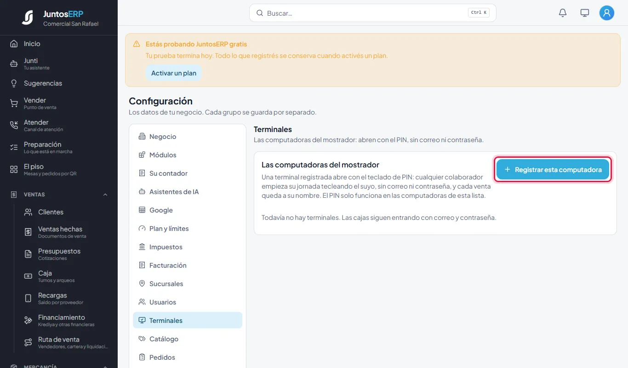
Task: Click the monitor screen icon in header
Action: click(x=585, y=13)
